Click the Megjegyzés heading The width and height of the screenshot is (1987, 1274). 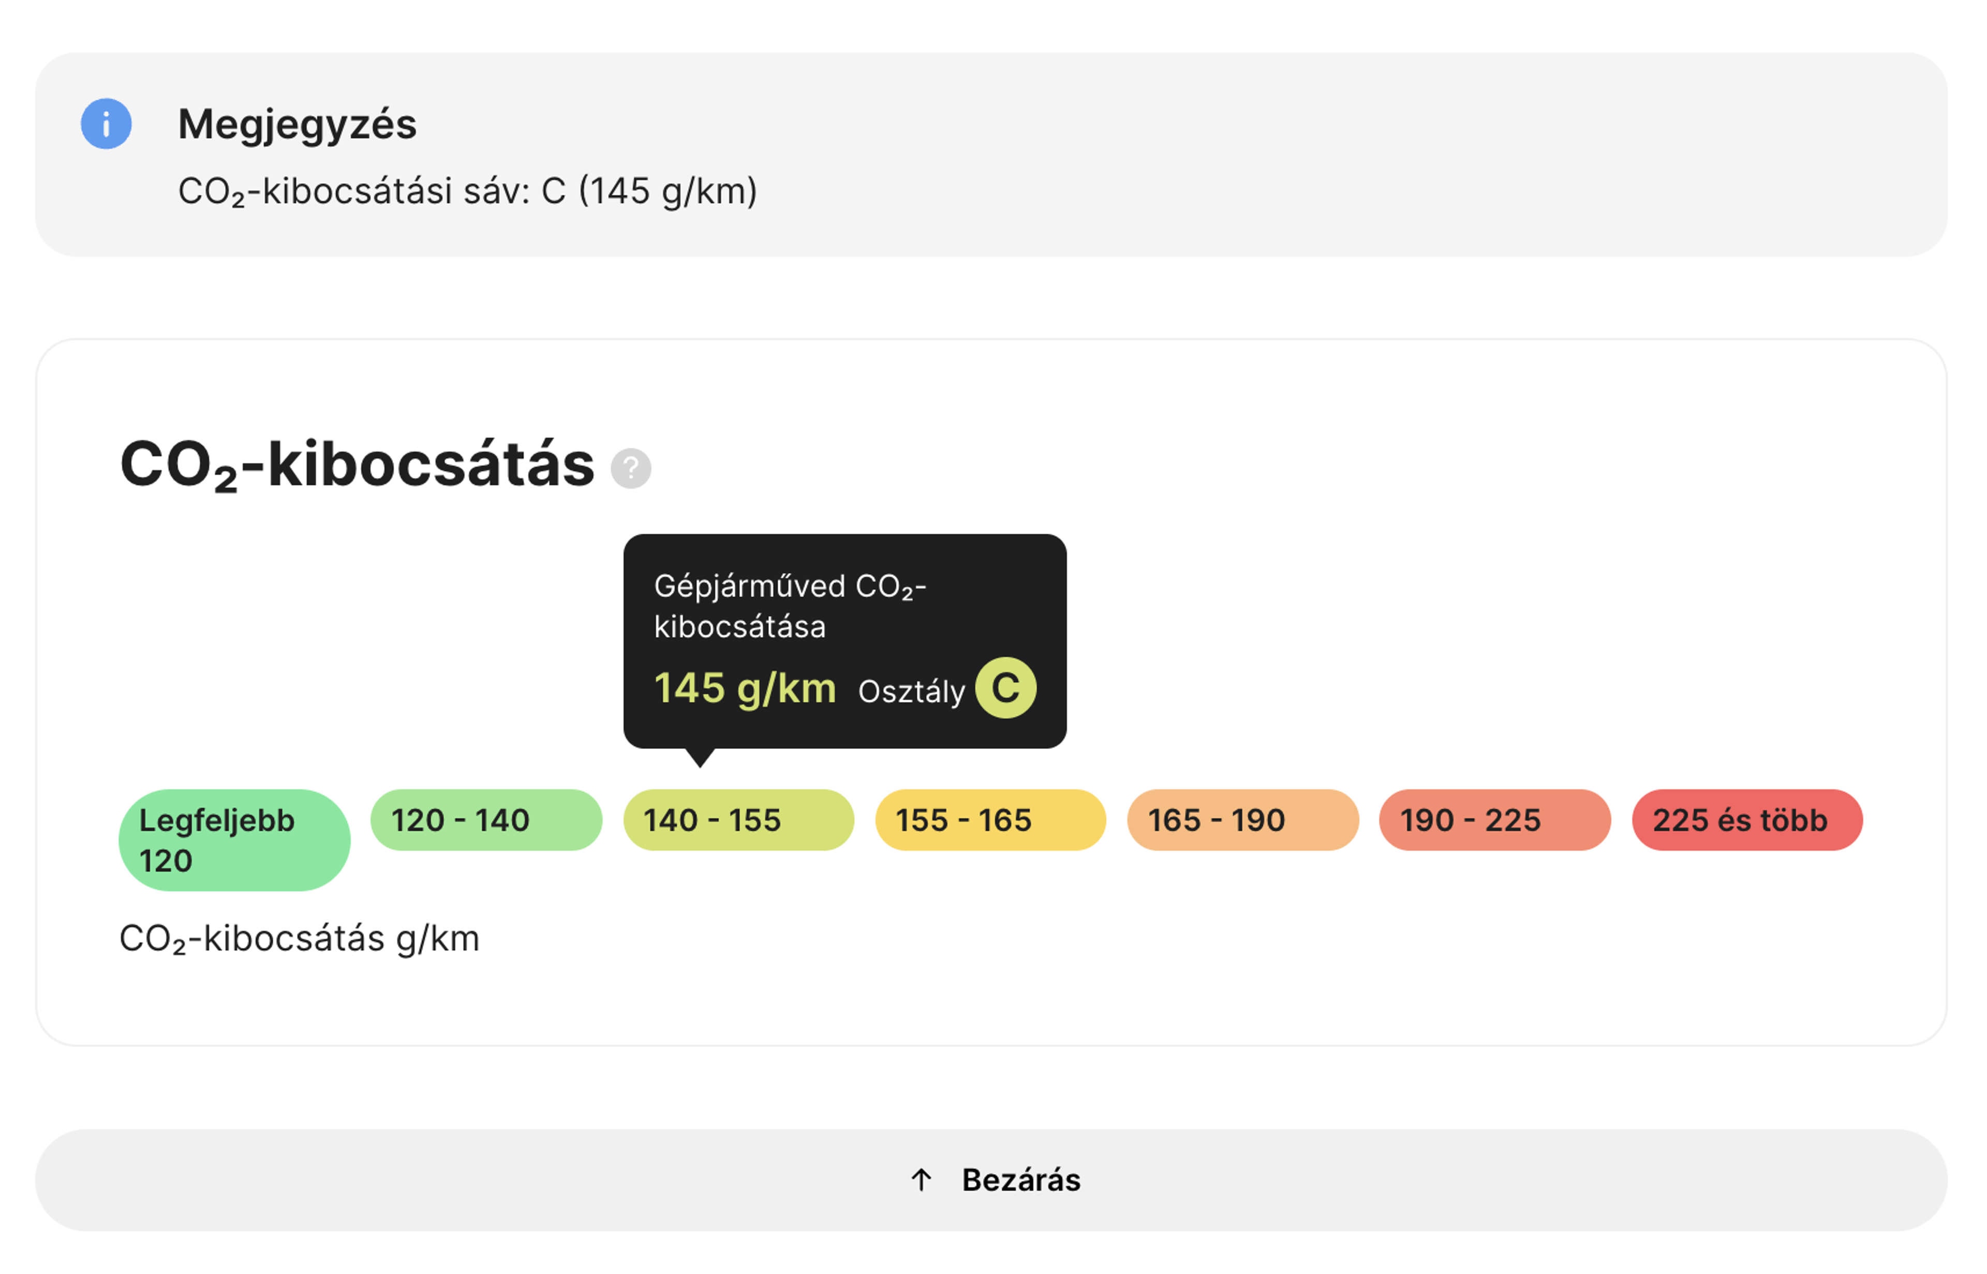click(298, 126)
